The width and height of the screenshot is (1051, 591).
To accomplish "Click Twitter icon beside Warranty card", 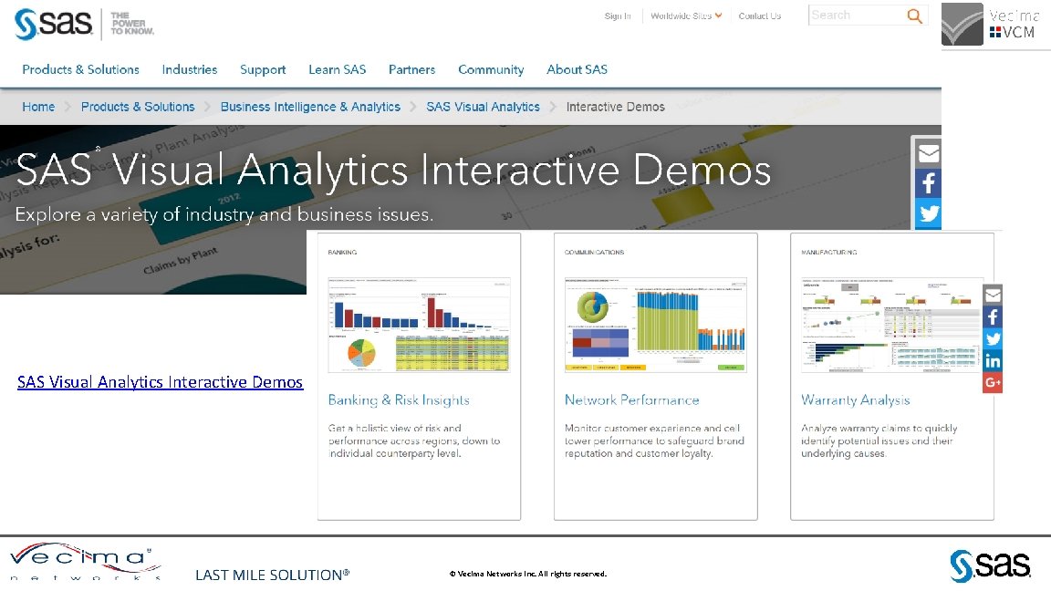I will [x=993, y=339].
